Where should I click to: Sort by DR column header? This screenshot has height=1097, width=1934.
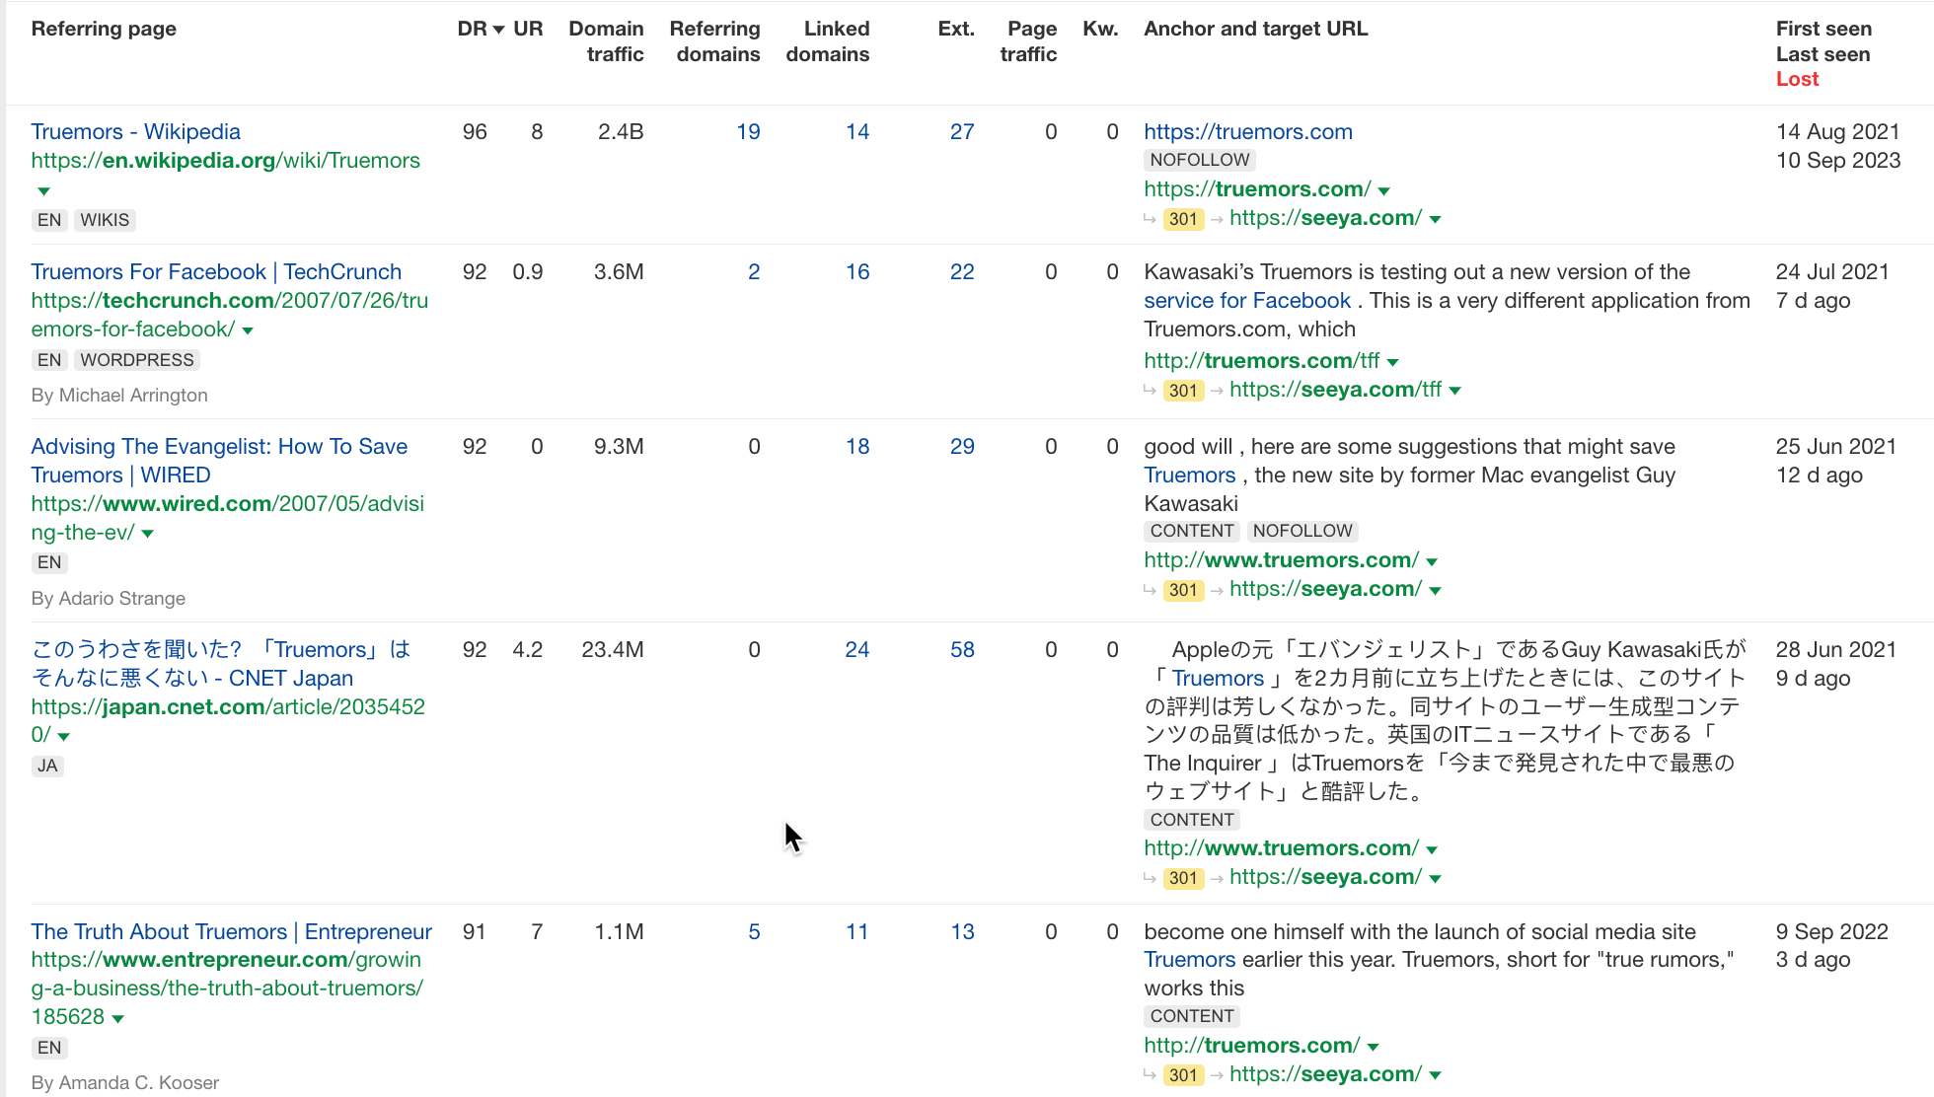[x=481, y=29]
